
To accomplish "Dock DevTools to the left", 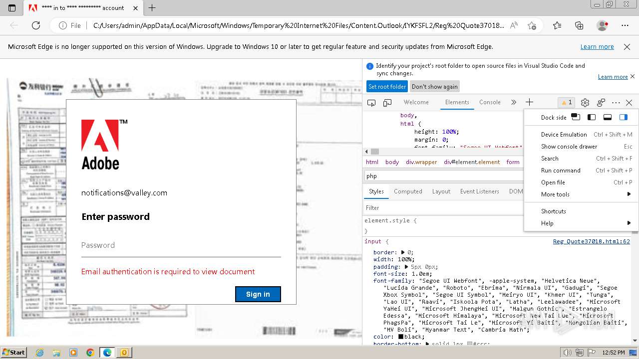I will coord(592,117).
